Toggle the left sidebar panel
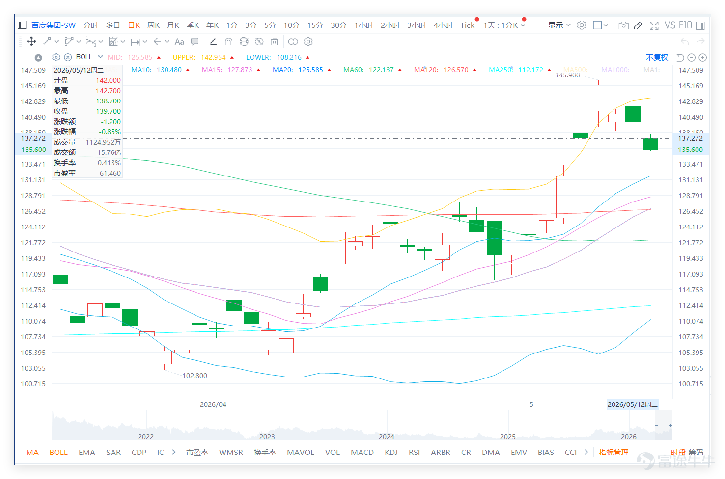The height and width of the screenshot is (479, 725). click(x=22, y=25)
